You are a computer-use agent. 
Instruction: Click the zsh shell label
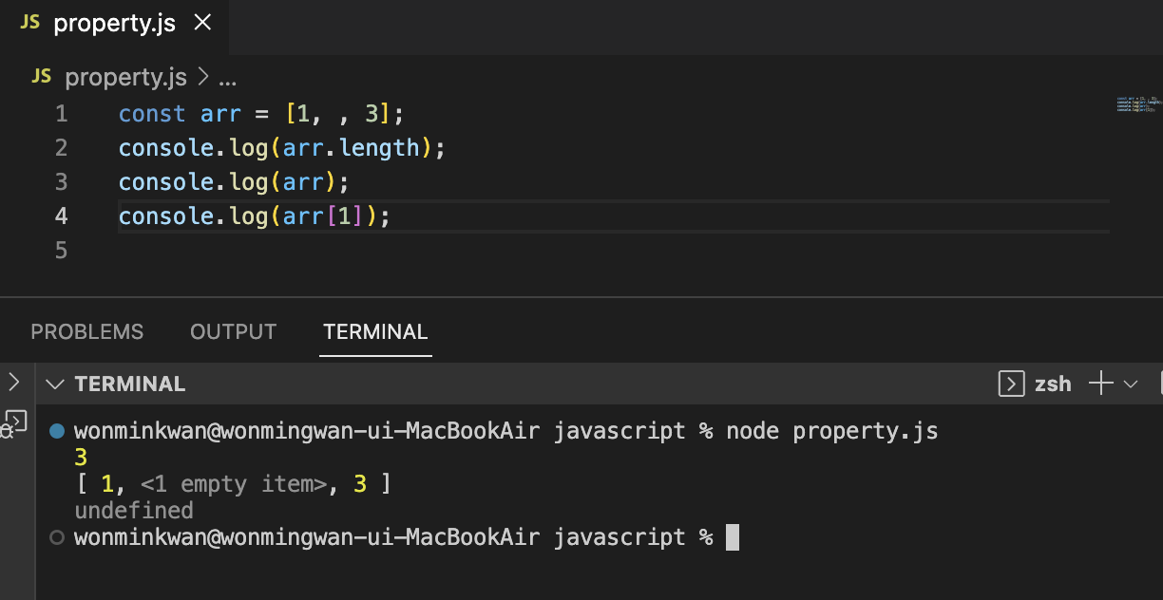[1053, 384]
